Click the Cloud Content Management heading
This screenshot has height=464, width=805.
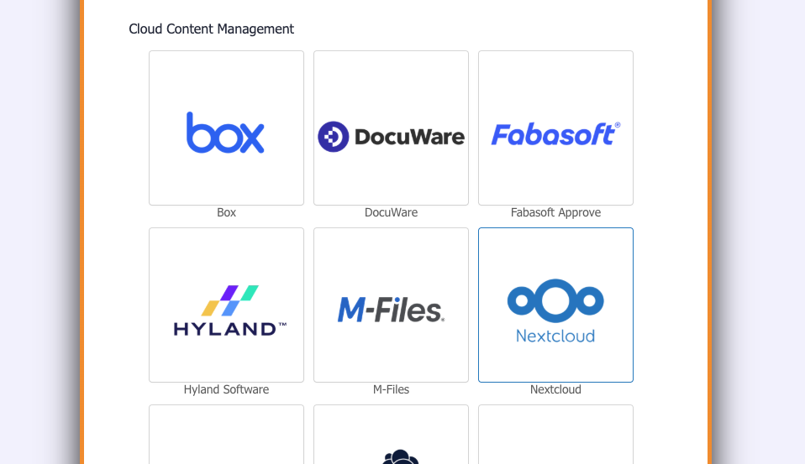211,29
